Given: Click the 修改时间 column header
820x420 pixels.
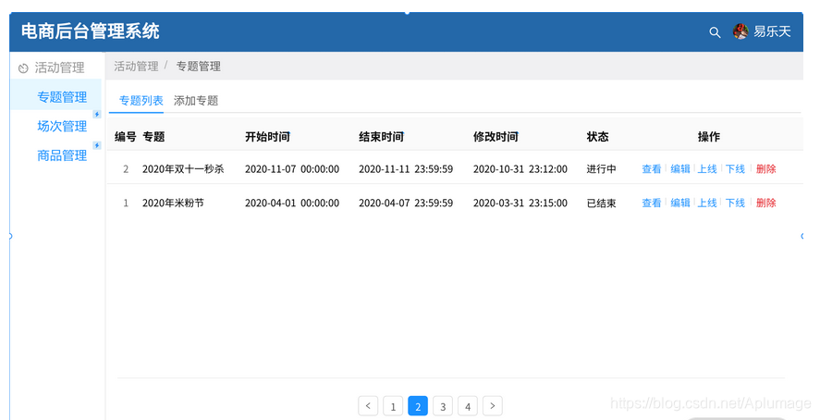Looking at the screenshot, I should (496, 137).
